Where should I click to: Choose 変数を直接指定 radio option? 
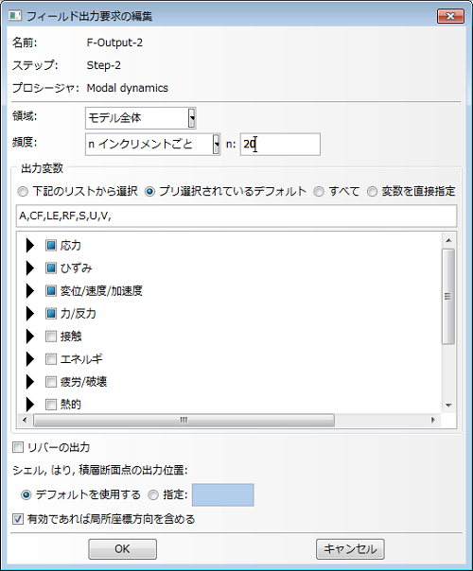coord(372,192)
